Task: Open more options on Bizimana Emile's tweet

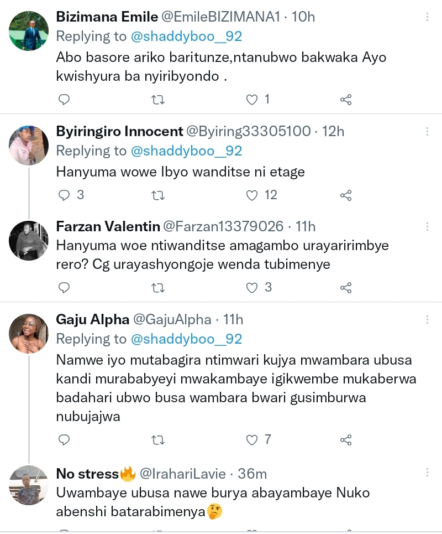Action: [427, 17]
